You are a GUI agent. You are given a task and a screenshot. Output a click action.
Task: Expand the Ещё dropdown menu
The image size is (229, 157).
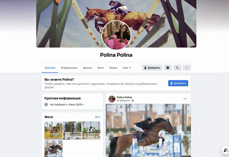coord(127,68)
